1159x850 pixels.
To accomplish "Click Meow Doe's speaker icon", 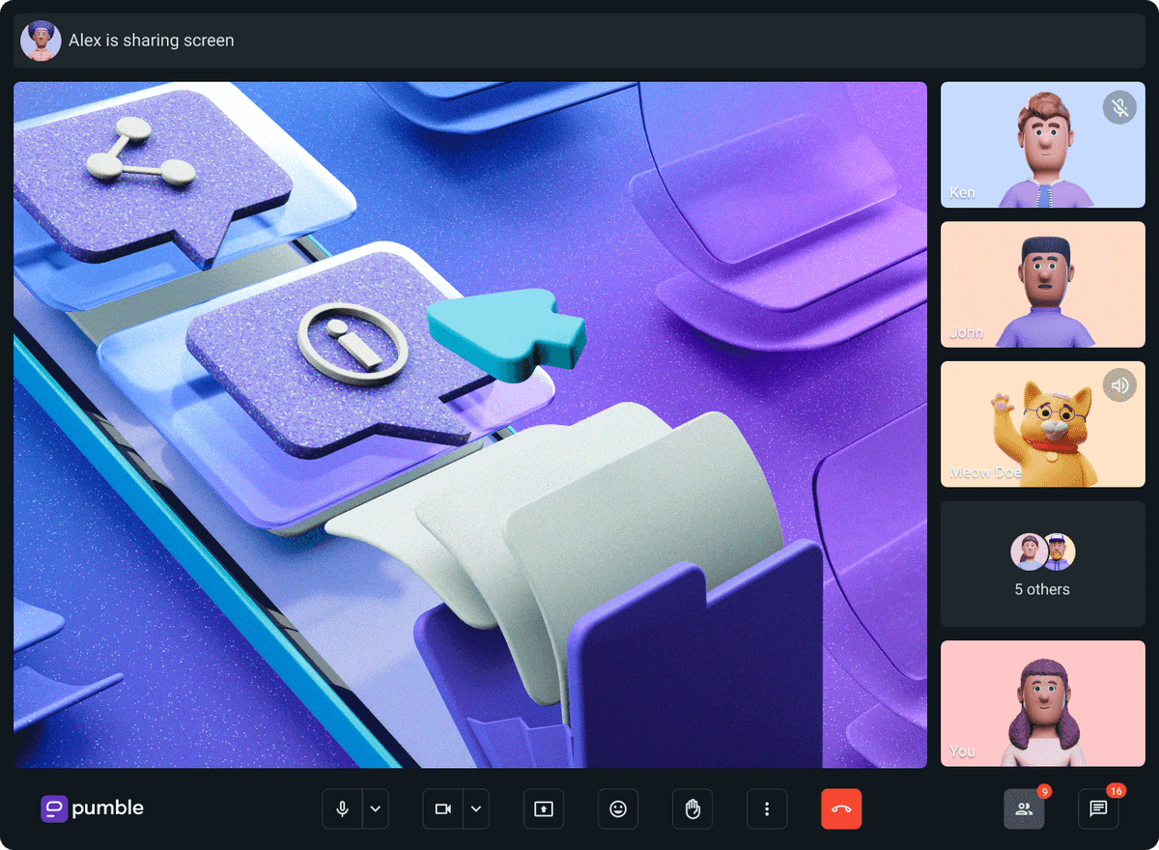I will click(x=1119, y=386).
